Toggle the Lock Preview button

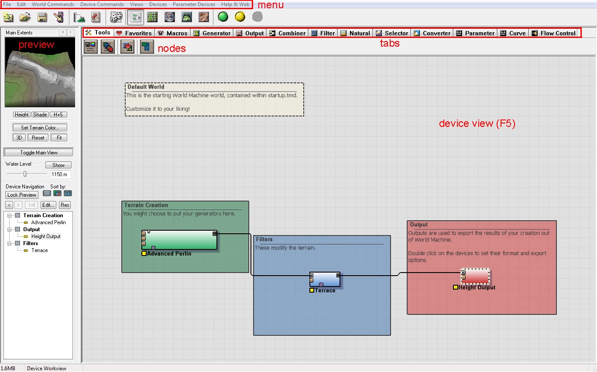(22, 195)
